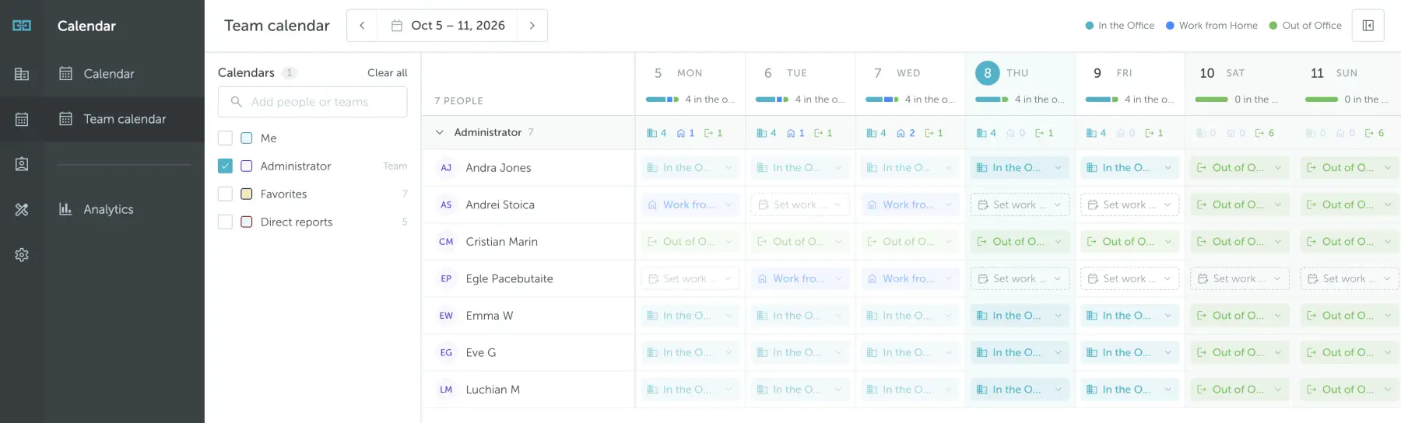Click Luchian M name

pos(493,390)
